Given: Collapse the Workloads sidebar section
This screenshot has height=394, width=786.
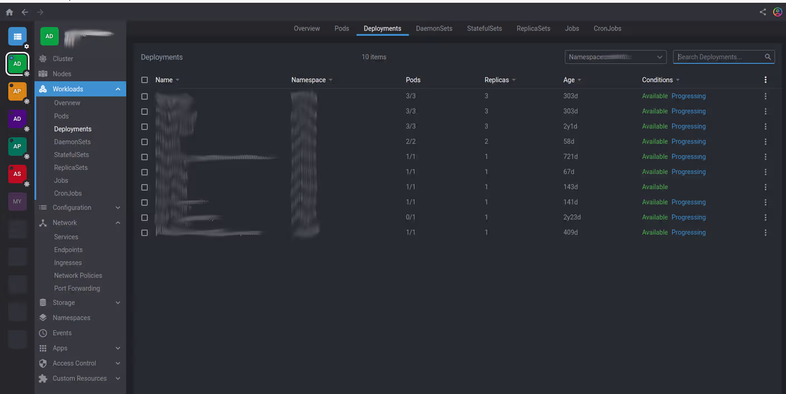Looking at the screenshot, I should coord(117,89).
